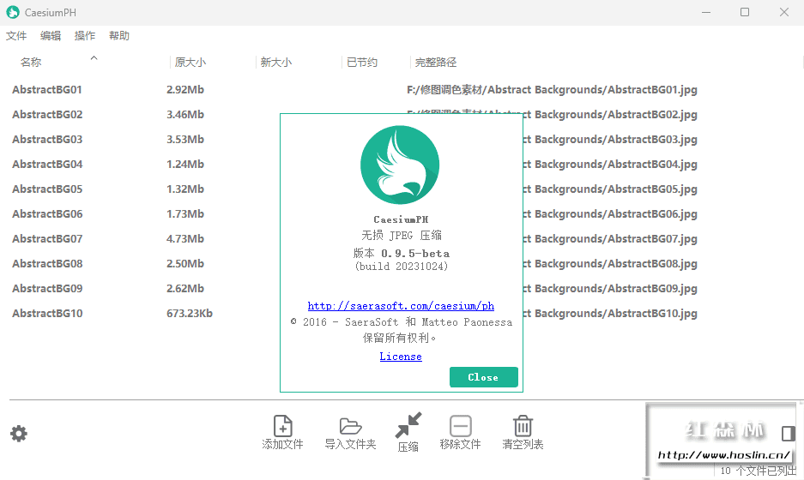Viewport: 804px width, 480px height.
Task: Click the build 20231024 text
Action: [401, 267]
